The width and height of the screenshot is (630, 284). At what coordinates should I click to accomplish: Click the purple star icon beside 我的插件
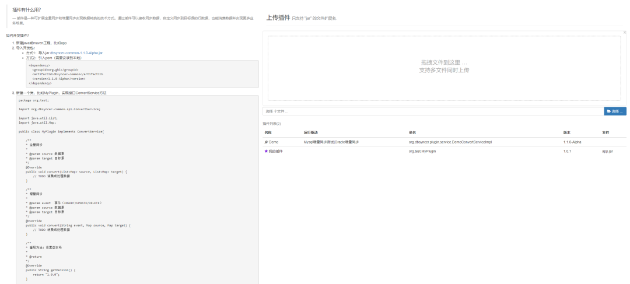pos(266,151)
